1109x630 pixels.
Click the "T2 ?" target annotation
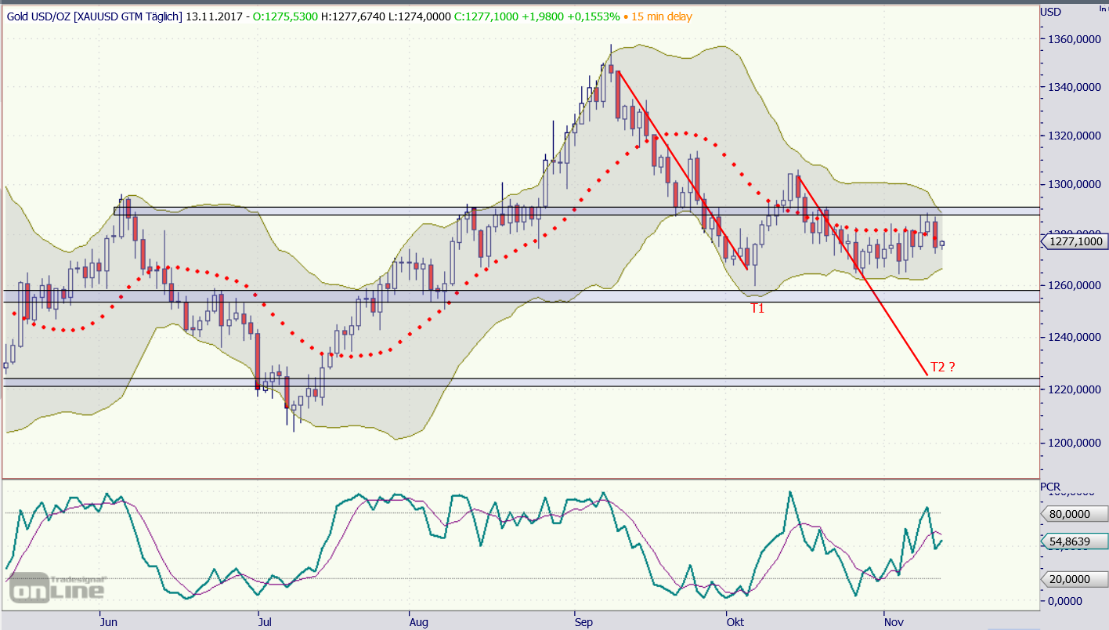[x=942, y=367]
